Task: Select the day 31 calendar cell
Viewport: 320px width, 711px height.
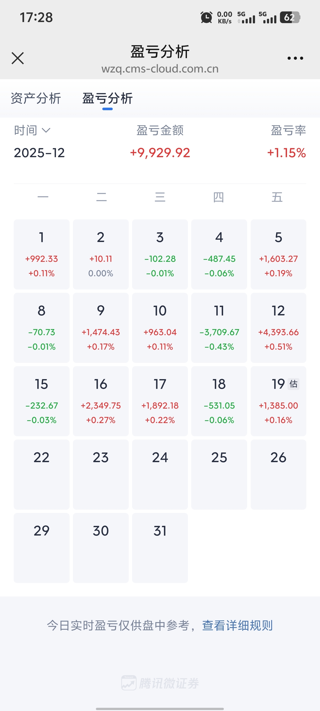Action: [160, 548]
